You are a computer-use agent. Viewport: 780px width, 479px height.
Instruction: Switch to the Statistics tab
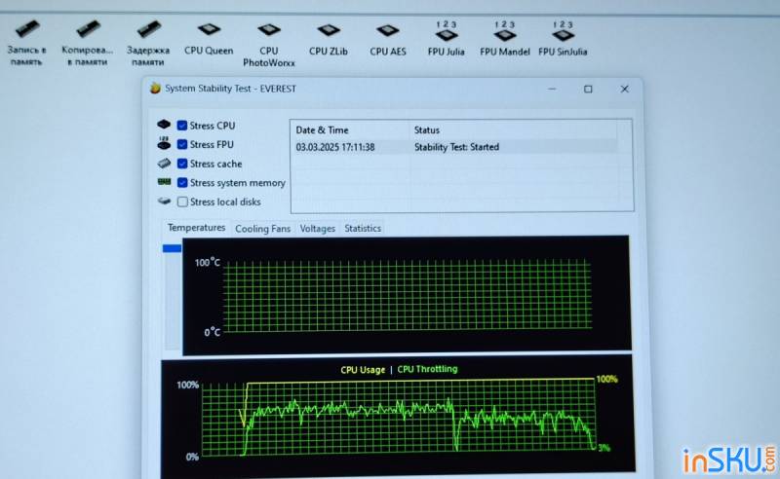(363, 228)
